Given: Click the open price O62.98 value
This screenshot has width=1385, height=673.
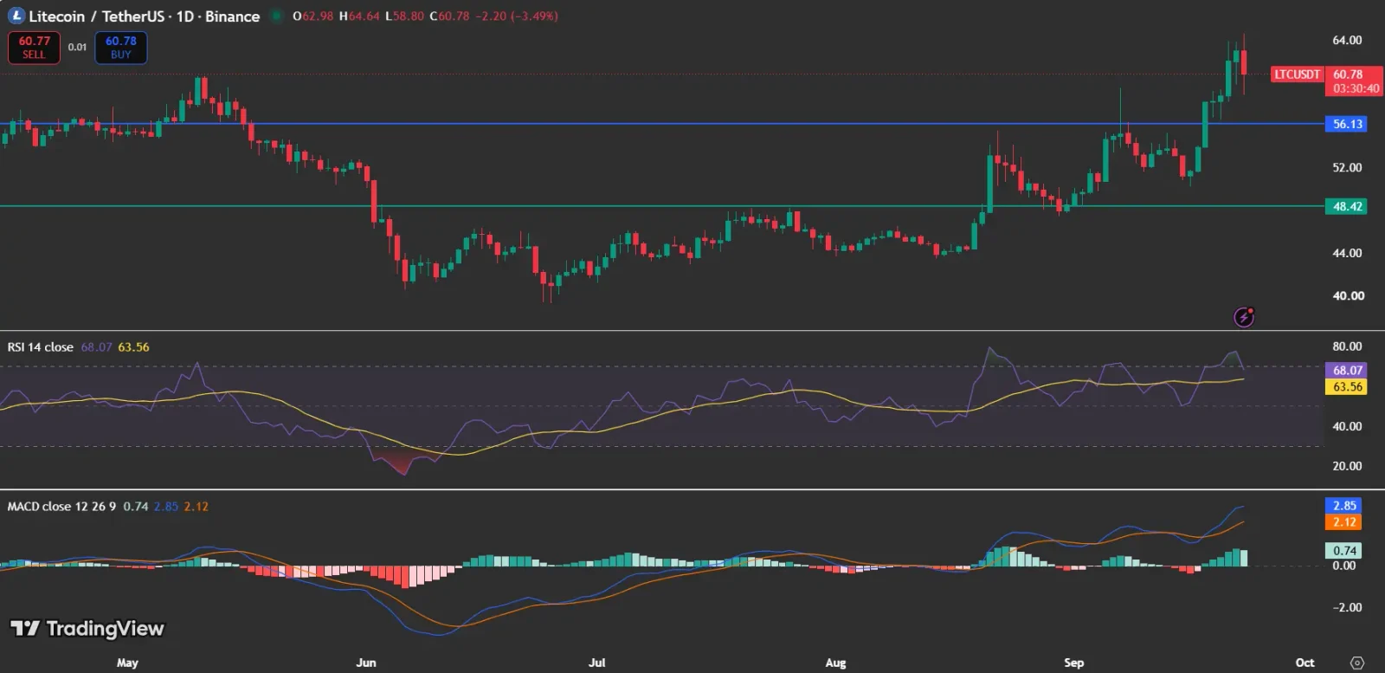Looking at the screenshot, I should click(x=312, y=16).
